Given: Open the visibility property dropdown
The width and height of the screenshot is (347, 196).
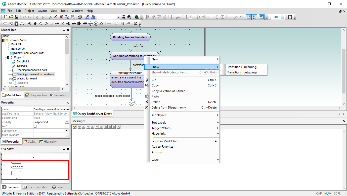Looking at the screenshot, I should coord(67,122).
